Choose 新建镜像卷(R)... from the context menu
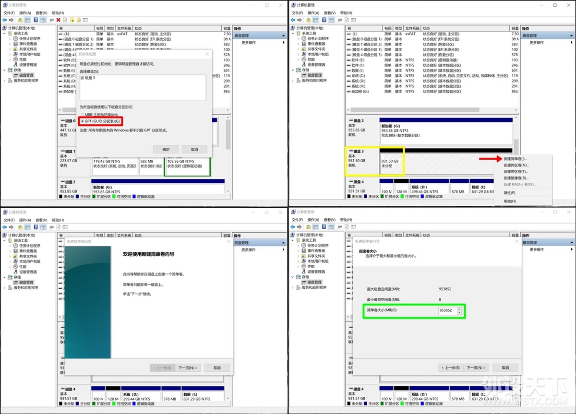This screenshot has width=576, height=414. 523,178
